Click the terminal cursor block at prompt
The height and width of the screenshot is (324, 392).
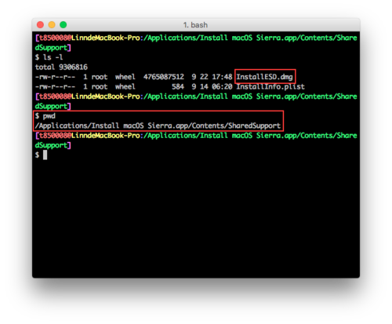click(x=45, y=155)
